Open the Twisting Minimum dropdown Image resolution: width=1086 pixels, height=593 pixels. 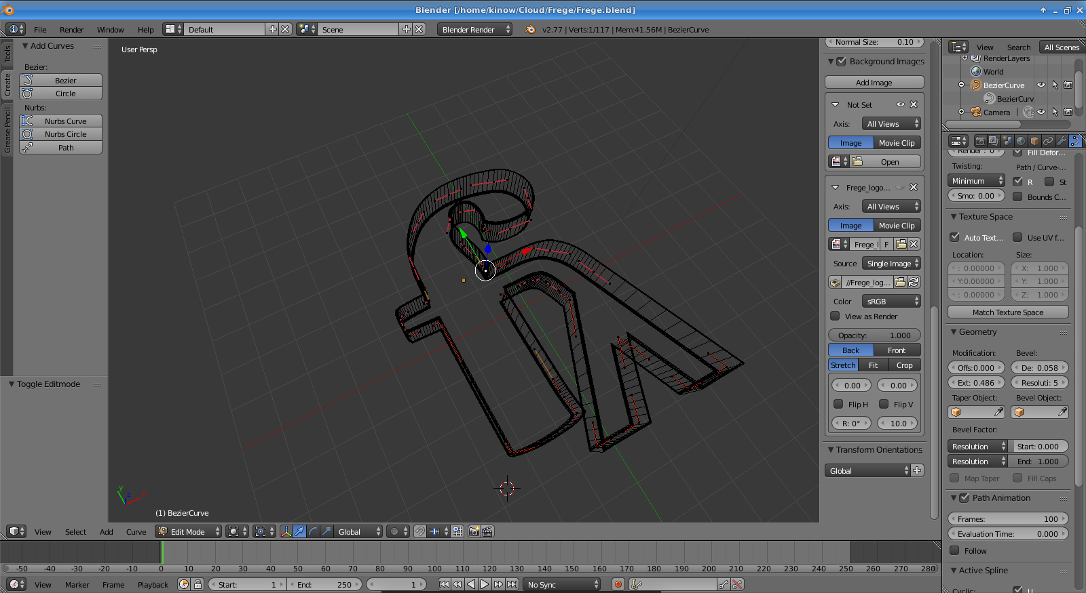pyautogui.click(x=976, y=180)
